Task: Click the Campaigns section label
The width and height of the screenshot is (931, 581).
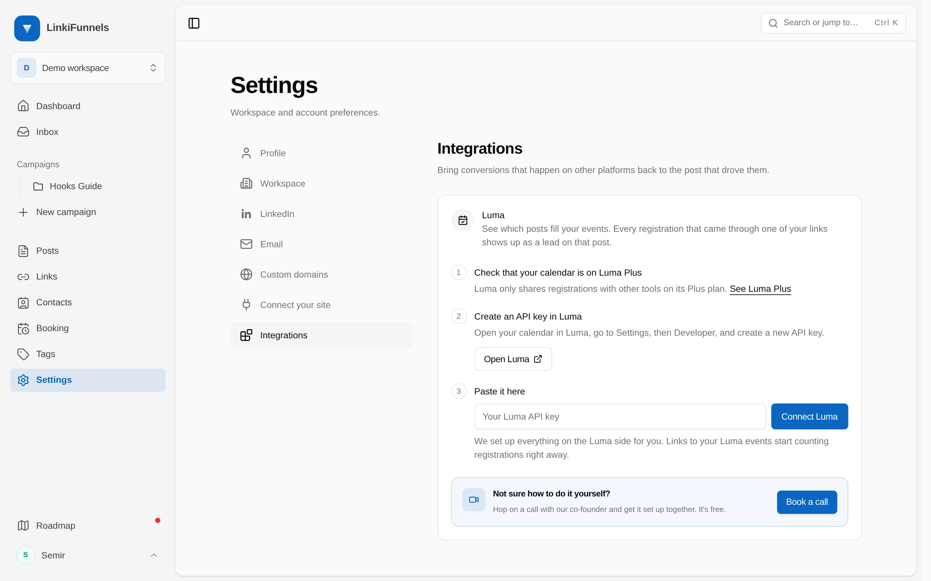Action: click(x=38, y=164)
